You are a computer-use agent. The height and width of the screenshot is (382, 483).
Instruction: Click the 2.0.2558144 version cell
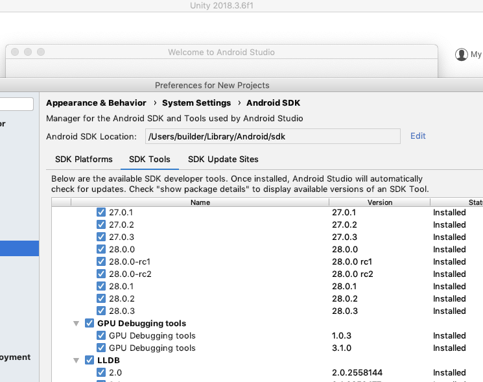[x=357, y=372]
